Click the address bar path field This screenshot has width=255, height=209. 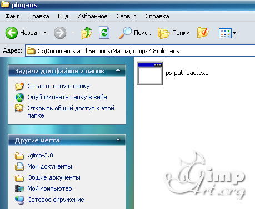point(140,50)
